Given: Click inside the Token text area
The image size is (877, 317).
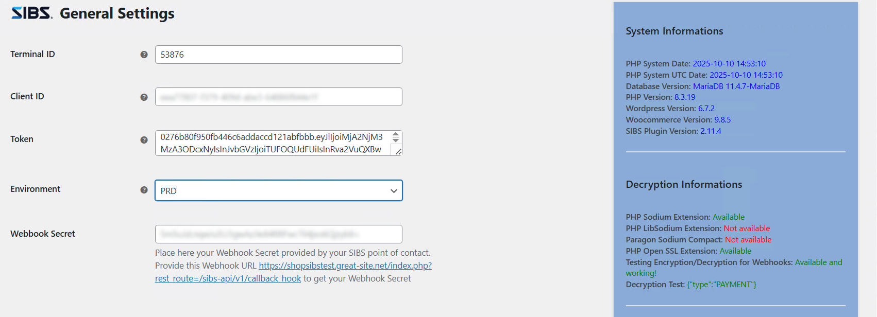Looking at the screenshot, I should coord(273,143).
